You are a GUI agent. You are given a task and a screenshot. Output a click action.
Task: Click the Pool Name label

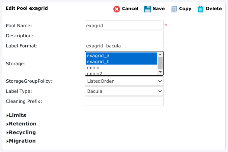pos(19,26)
